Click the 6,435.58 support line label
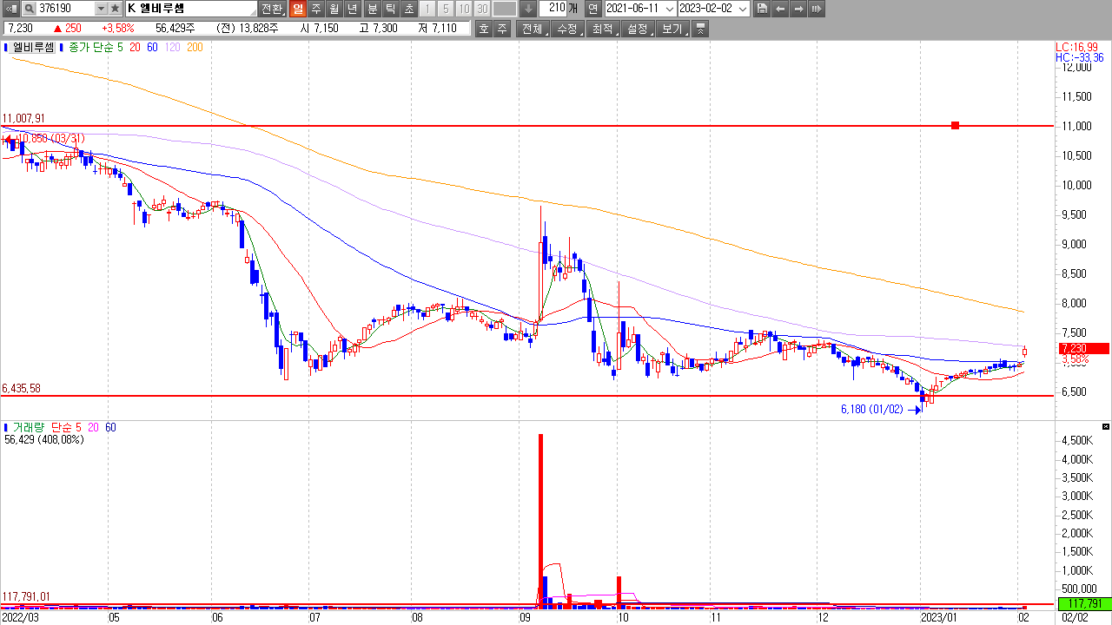The width and height of the screenshot is (1112, 625). click(22, 389)
